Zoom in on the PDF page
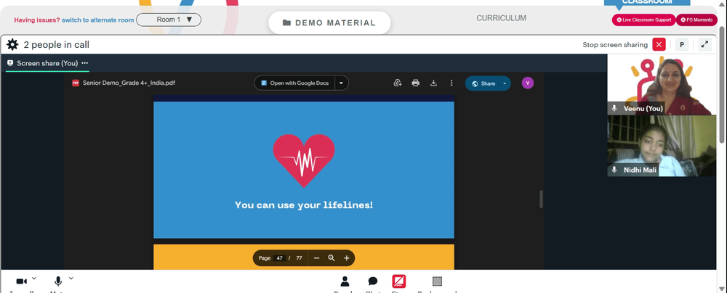 [346, 257]
